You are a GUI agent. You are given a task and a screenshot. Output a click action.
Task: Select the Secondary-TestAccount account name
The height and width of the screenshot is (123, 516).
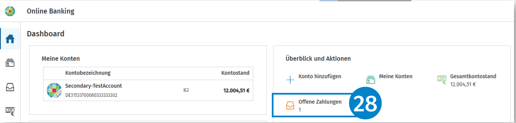coord(93,86)
